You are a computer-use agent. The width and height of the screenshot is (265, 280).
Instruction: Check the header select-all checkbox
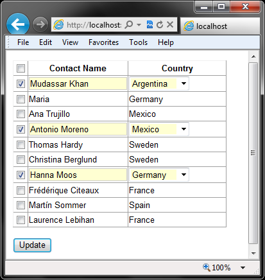pos(21,68)
